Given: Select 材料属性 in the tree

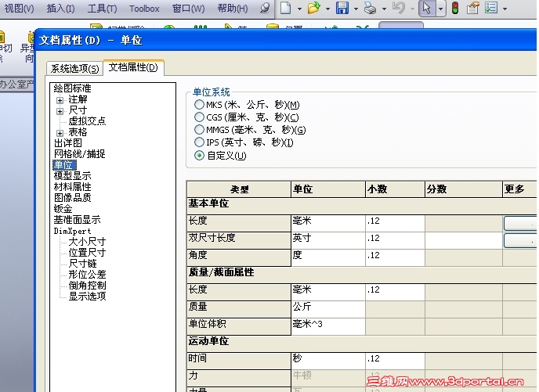Looking at the screenshot, I should 73,187.
